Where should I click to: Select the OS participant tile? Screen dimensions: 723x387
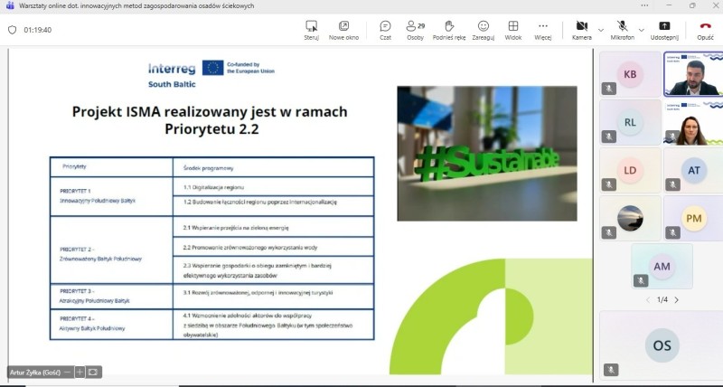pos(662,345)
